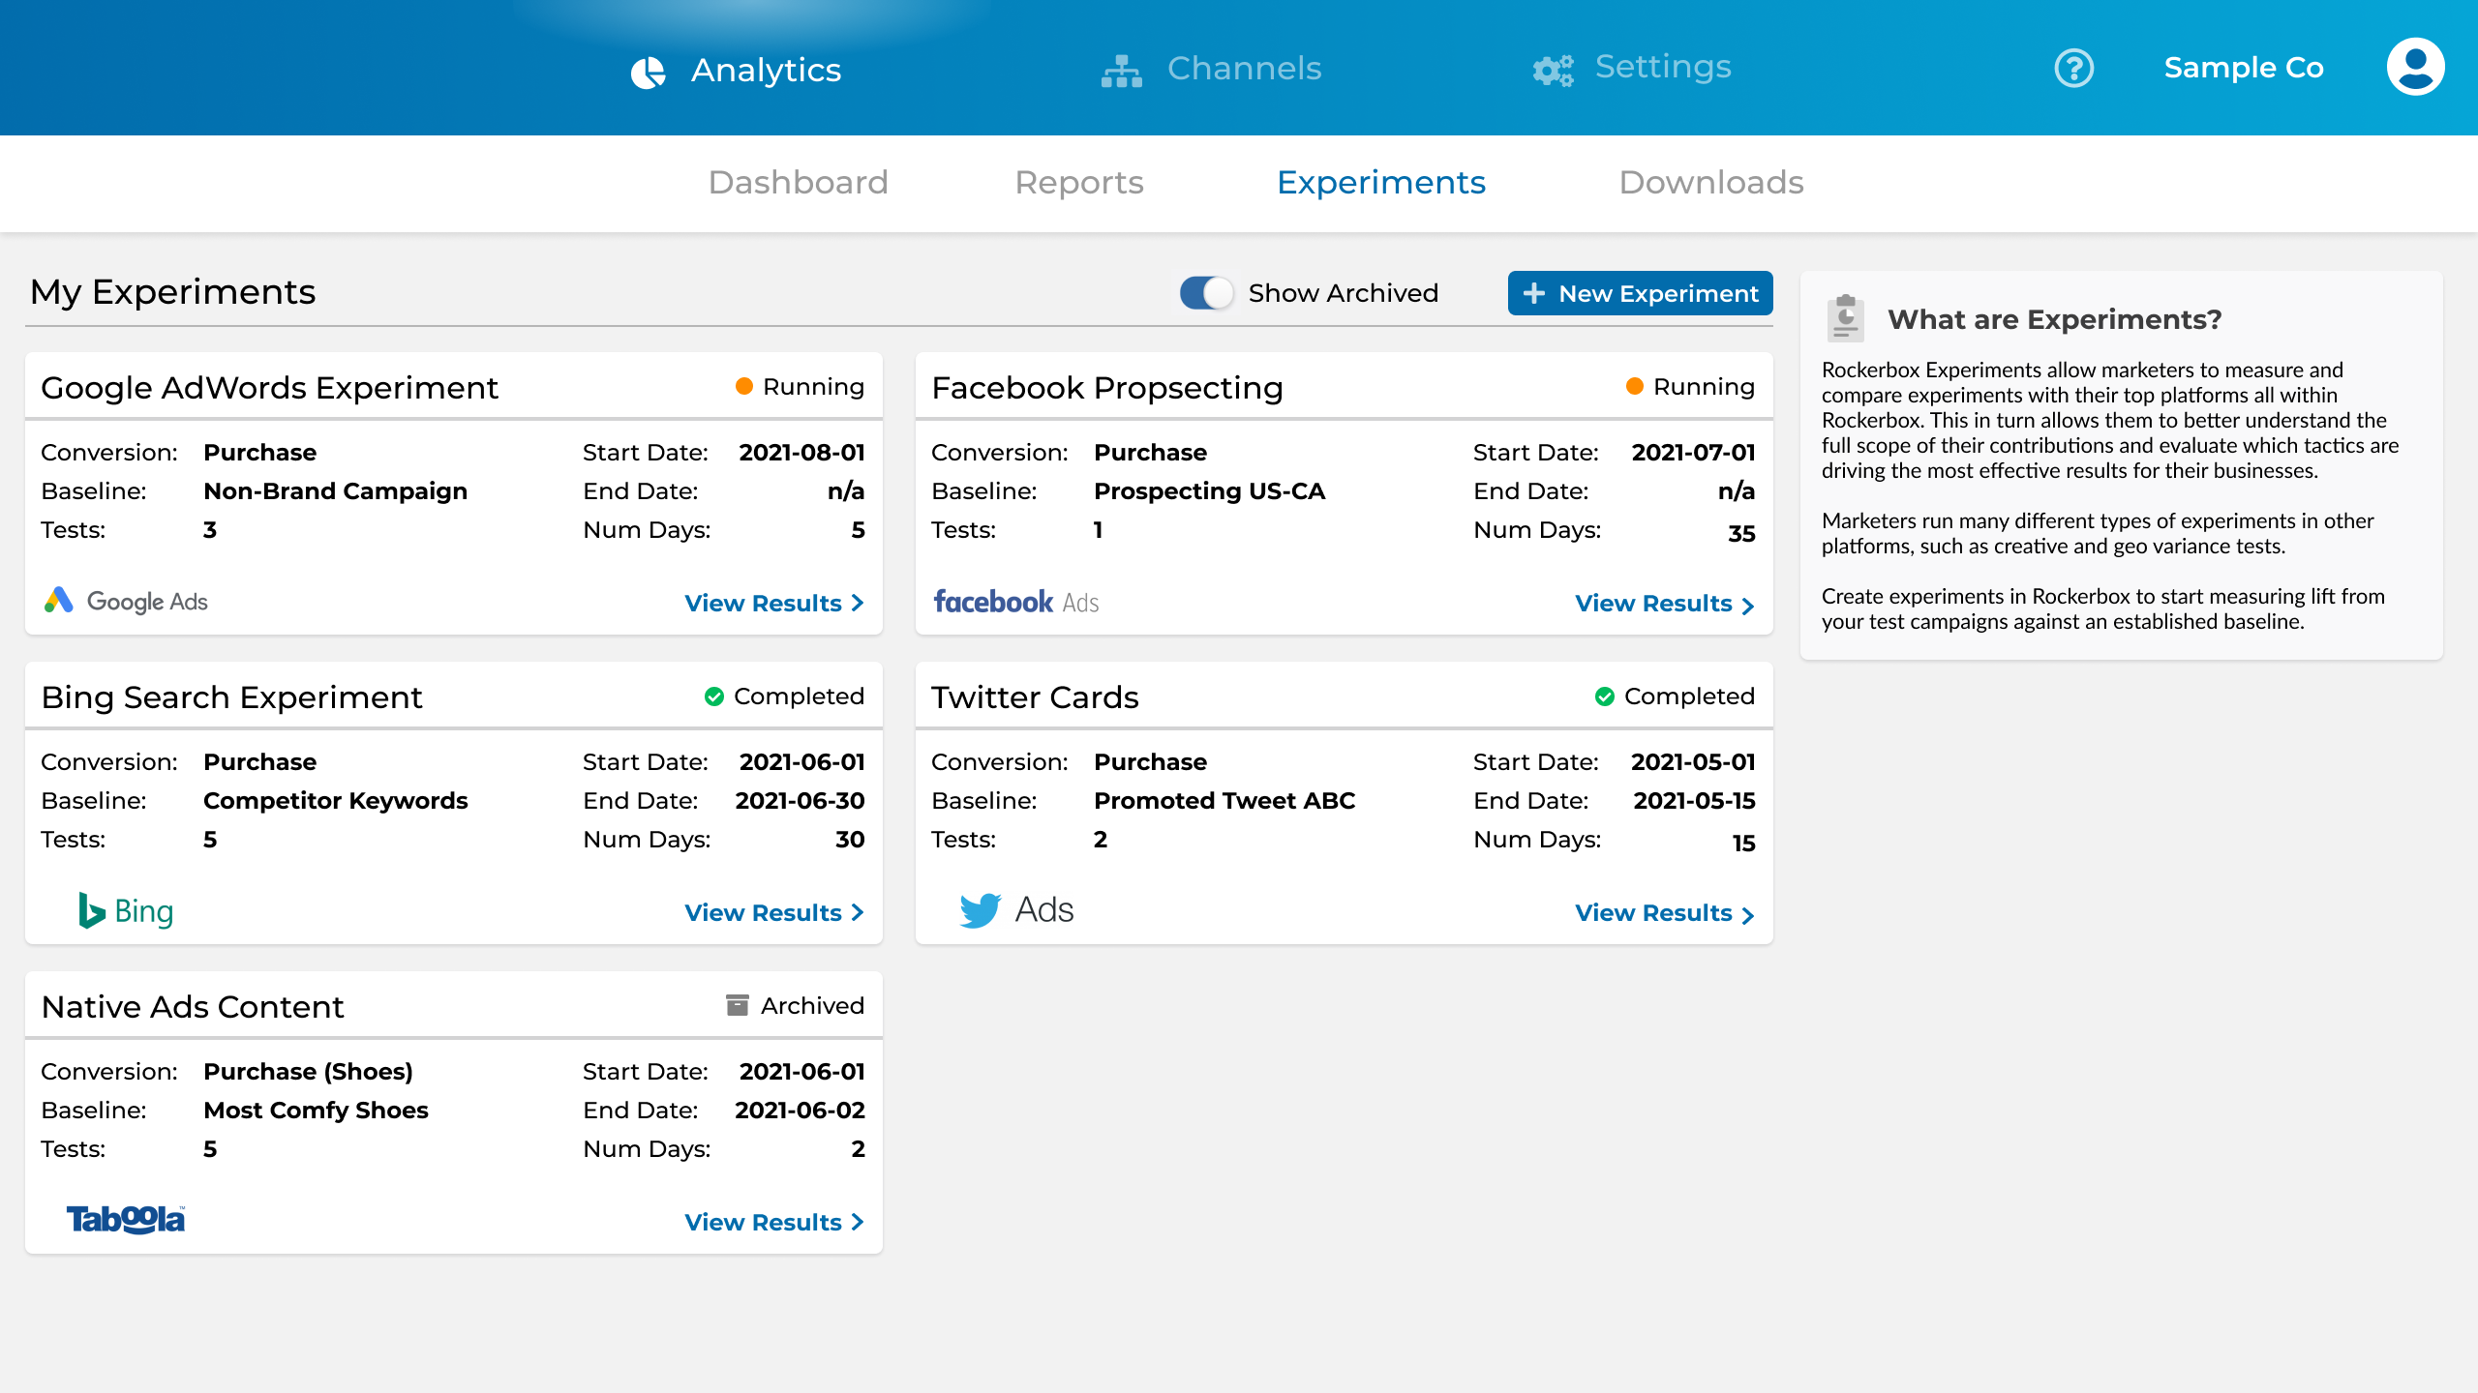
Task: Click the Bing logo
Action: pyautogui.click(x=126, y=911)
